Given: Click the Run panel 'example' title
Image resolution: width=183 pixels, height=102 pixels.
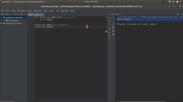Looking at the screenshot, I should pos(118,14).
